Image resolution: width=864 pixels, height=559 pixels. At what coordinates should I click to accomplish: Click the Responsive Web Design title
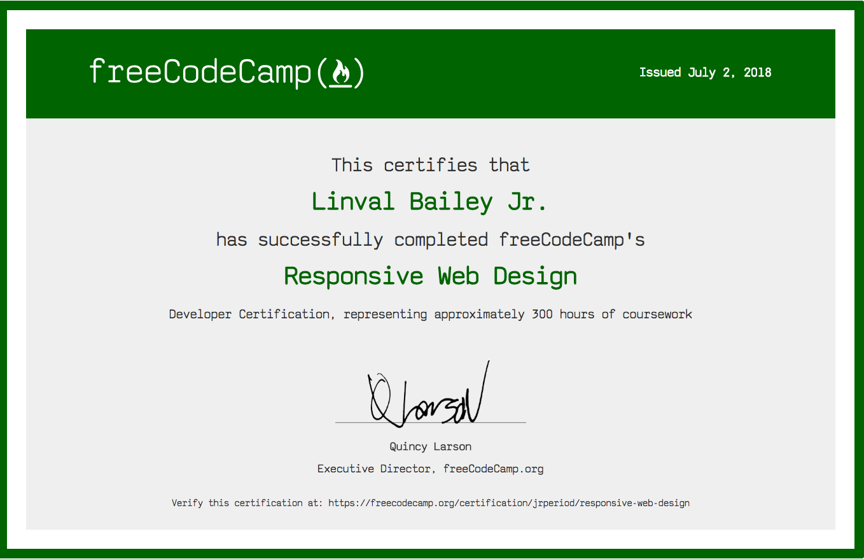click(430, 276)
